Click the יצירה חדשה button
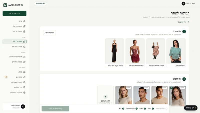 (x=14, y=13)
